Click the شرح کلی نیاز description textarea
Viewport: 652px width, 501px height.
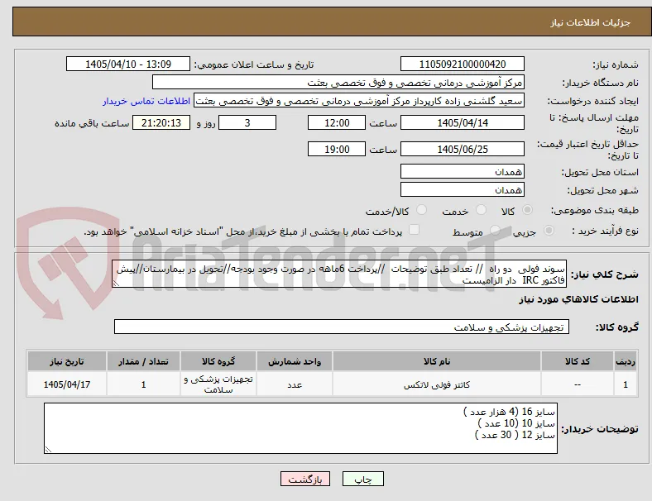click(x=339, y=274)
